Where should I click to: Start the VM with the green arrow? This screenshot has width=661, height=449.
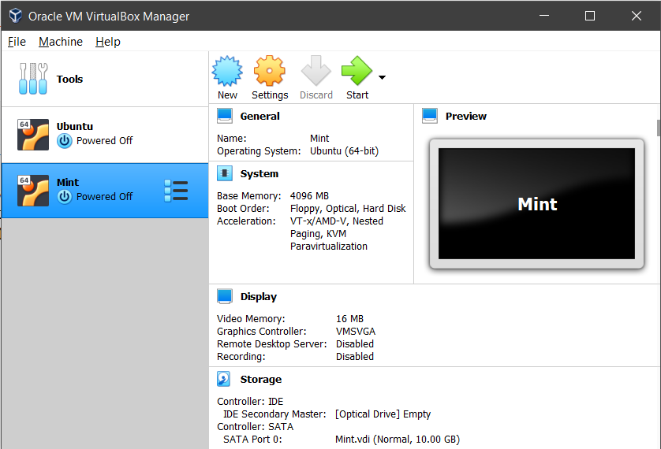[x=357, y=71]
